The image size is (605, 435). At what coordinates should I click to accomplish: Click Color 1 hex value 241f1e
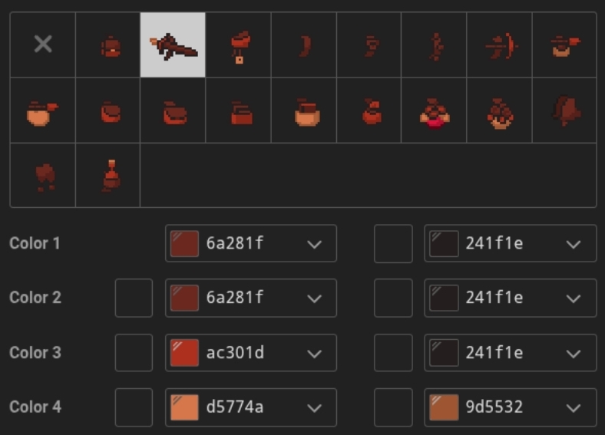494,243
